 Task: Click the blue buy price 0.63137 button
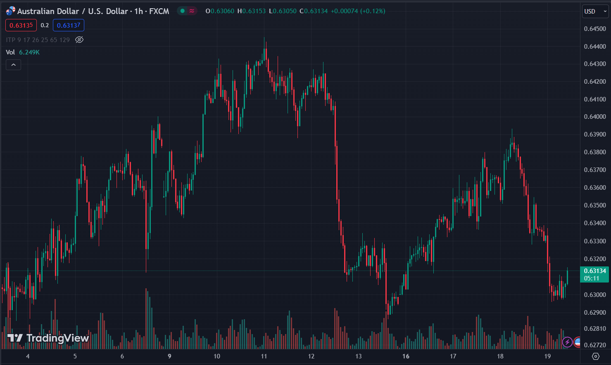pos(69,25)
